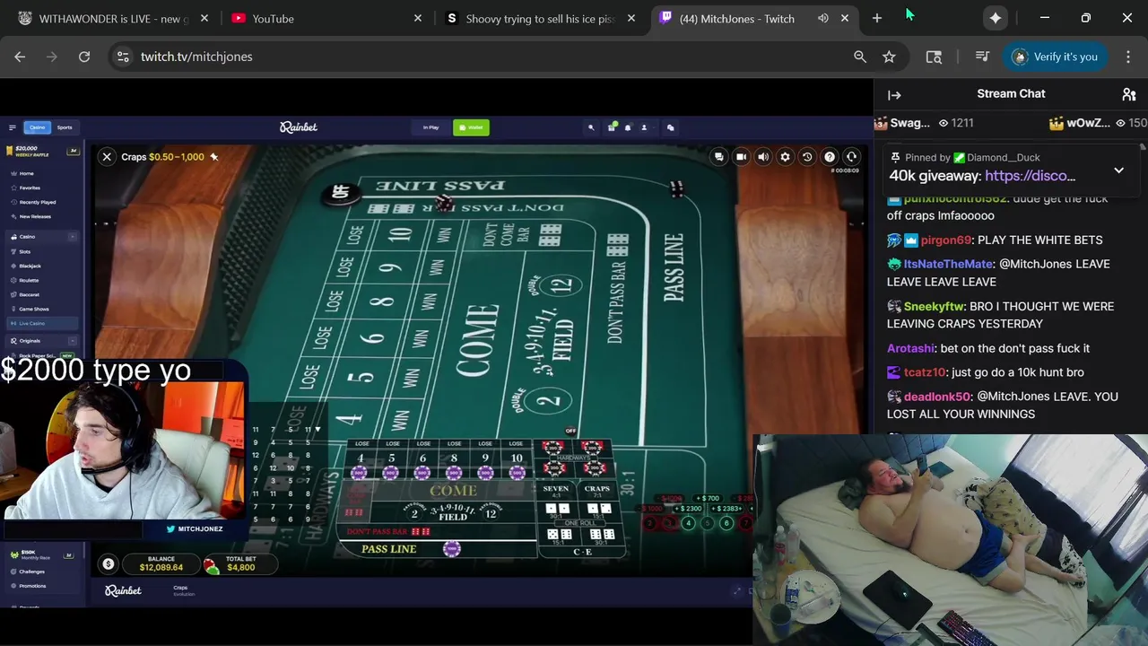Image resolution: width=1148 pixels, height=646 pixels.
Task: Bet on the FIELD area
Action: pyautogui.click(x=454, y=513)
